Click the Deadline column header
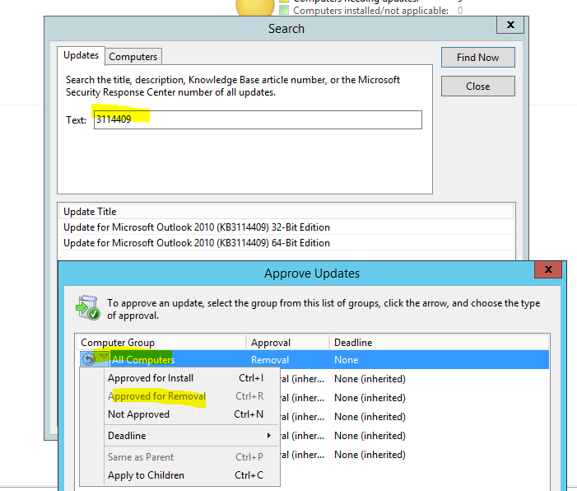 coord(440,343)
